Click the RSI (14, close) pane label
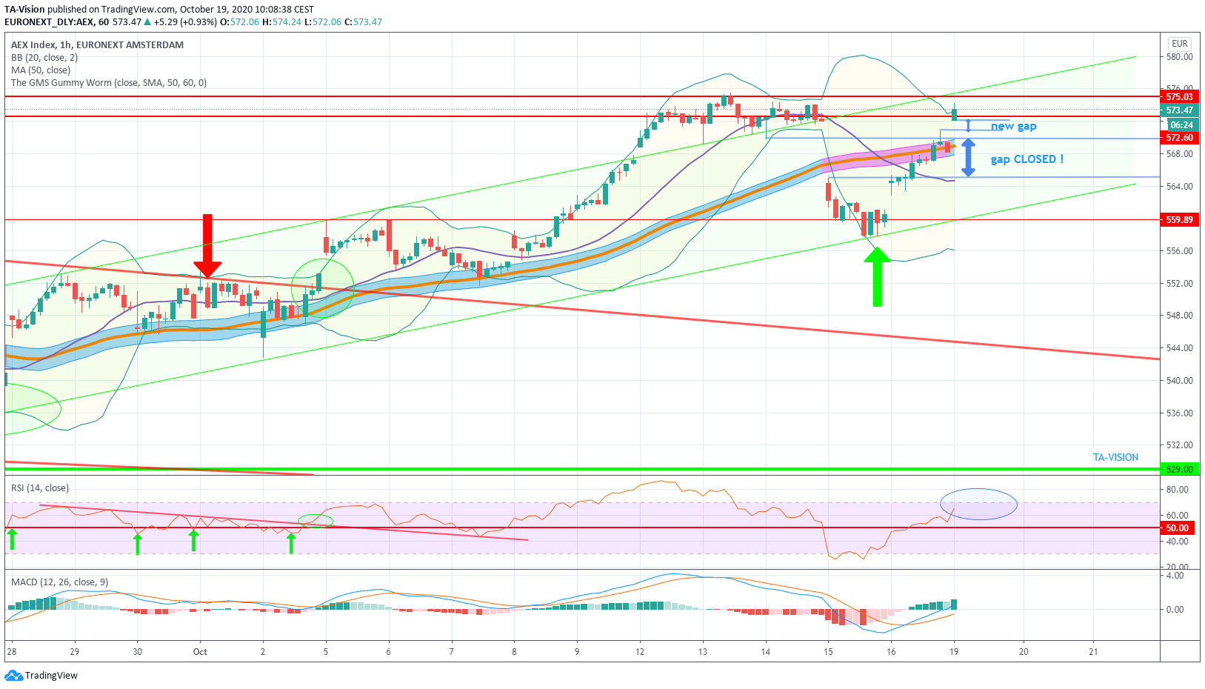Viewport: 1205px width, 689px height. point(40,487)
